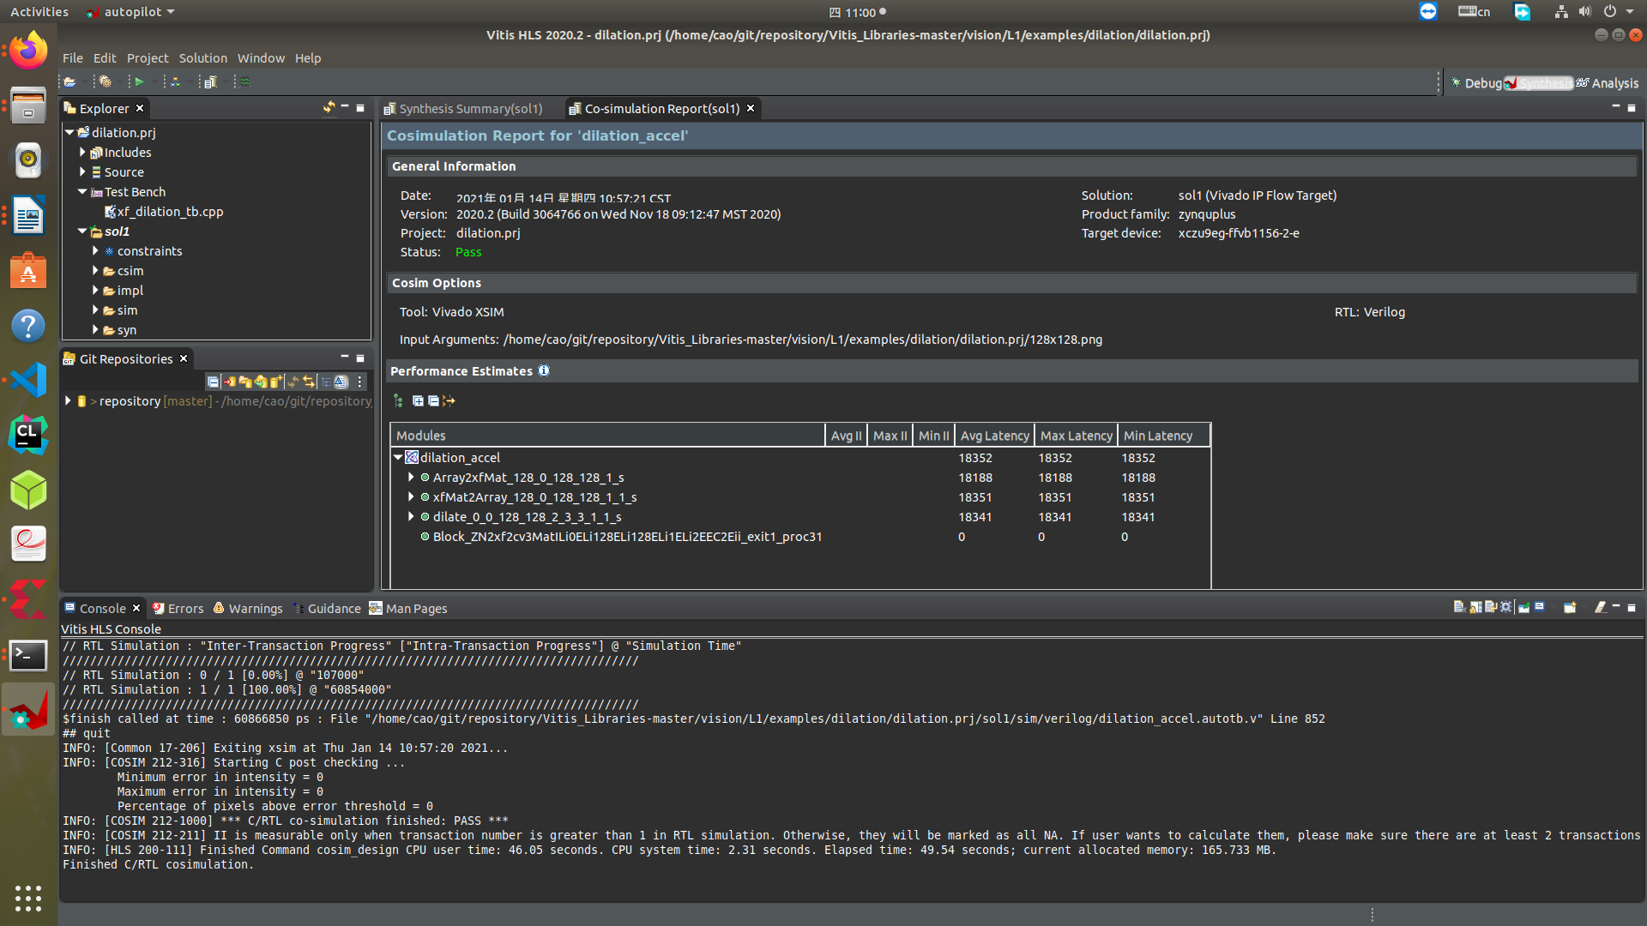Viewport: 1647px width, 926px height.
Task: Toggle Scroll Lock in console toolbar
Action: pos(1475,607)
